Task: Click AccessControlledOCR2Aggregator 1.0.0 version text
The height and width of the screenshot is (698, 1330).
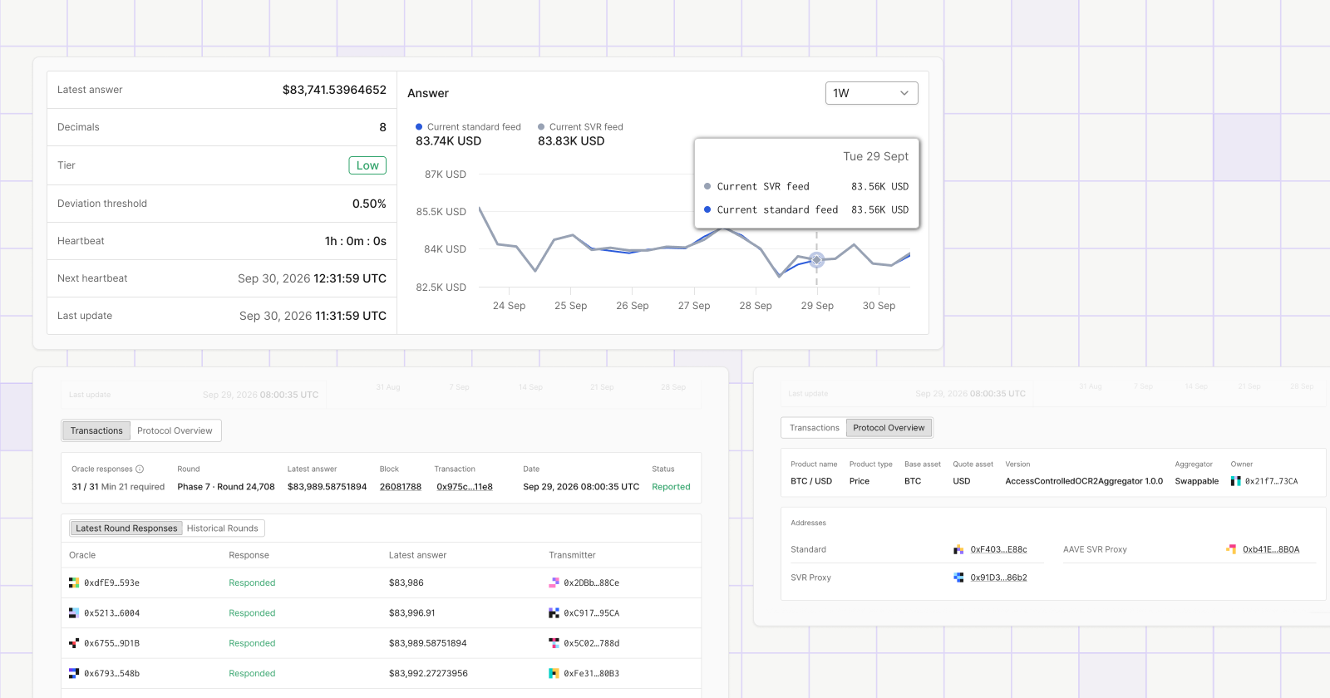Action: point(1084,481)
